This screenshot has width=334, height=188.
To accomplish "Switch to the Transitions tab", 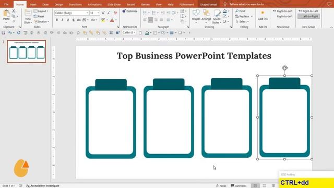I will click(x=75, y=4).
